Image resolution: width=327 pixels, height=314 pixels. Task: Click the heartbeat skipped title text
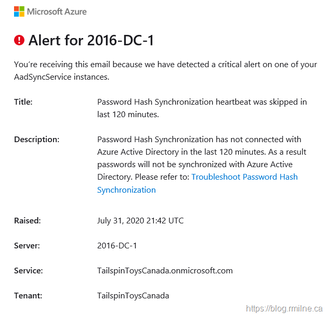[202, 108]
